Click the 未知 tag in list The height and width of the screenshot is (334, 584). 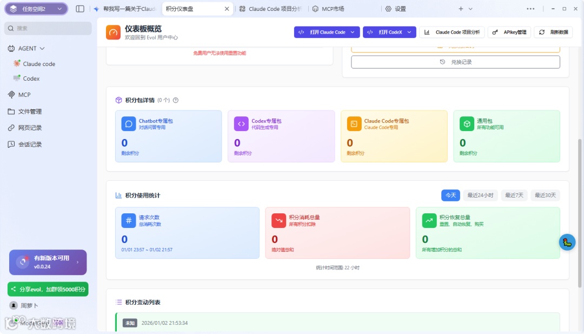coord(130,323)
